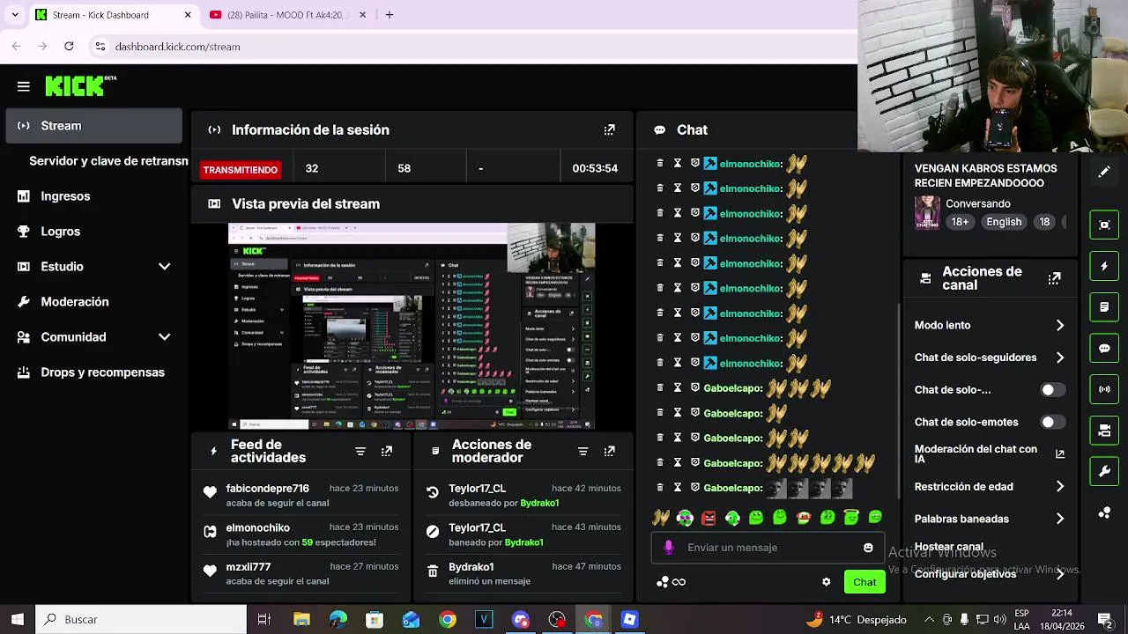Toggle the Chat de solo-emotes switch
The width and height of the screenshot is (1128, 634).
pyautogui.click(x=1052, y=423)
